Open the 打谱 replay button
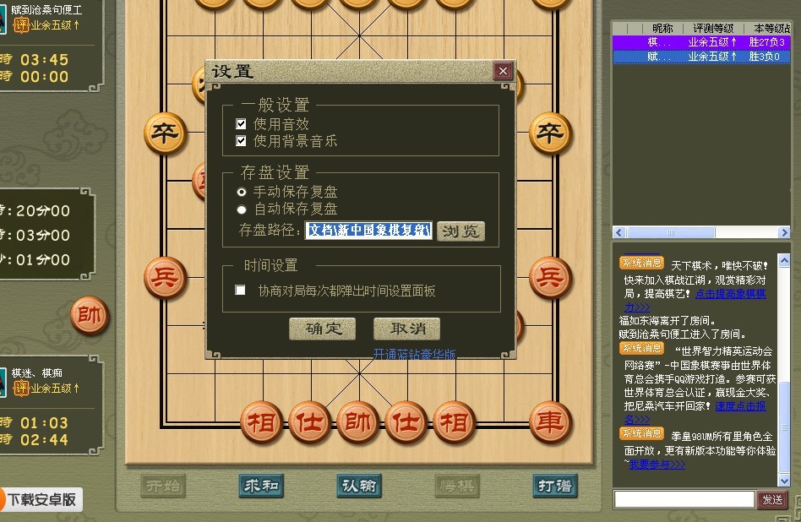This screenshot has height=522, width=801. point(555,486)
